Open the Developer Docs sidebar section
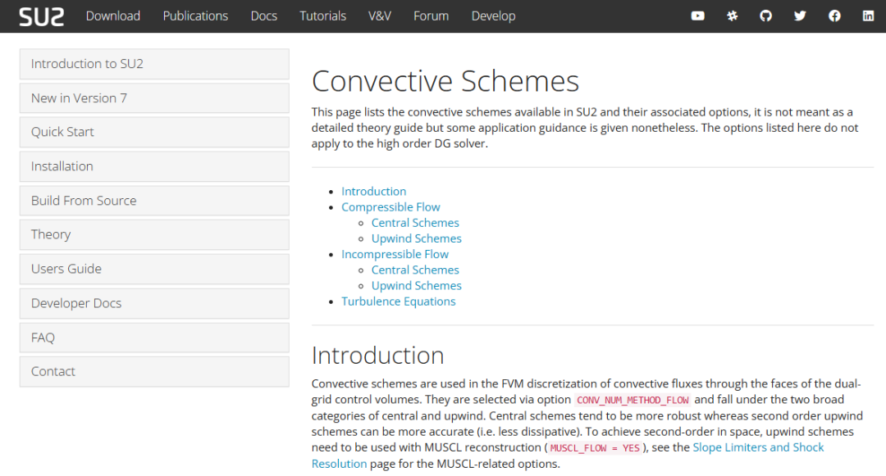Image resolution: width=886 pixels, height=476 pixels. [x=154, y=303]
